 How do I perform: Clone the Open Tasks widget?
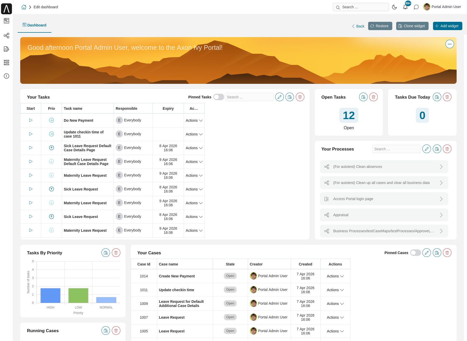click(x=363, y=97)
